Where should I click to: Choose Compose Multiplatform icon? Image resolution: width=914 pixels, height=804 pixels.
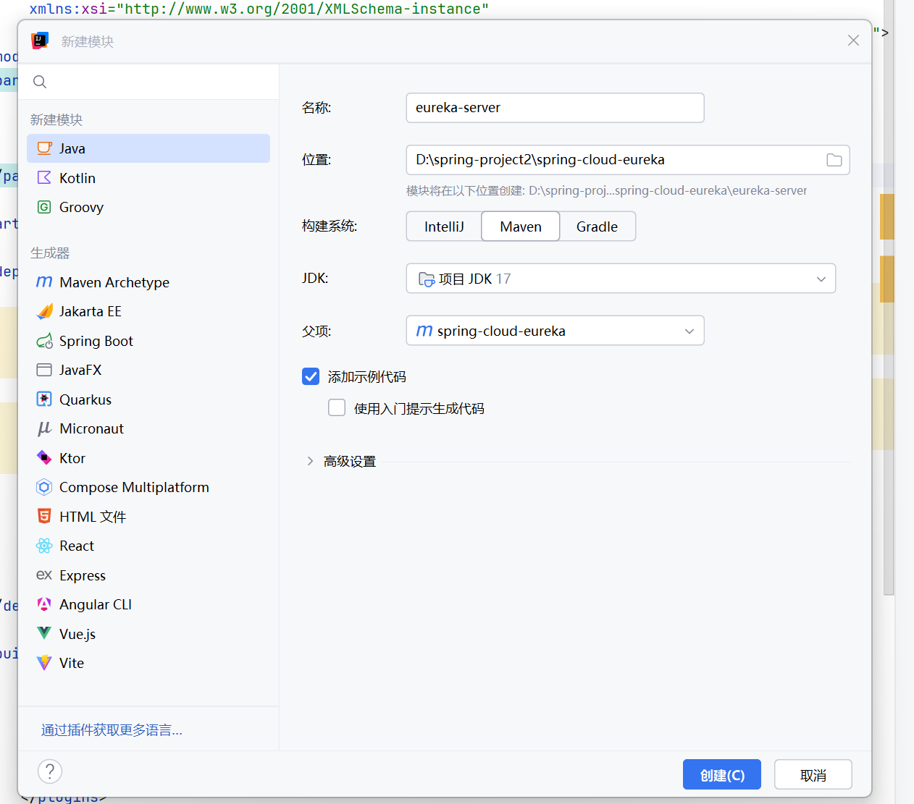[44, 487]
